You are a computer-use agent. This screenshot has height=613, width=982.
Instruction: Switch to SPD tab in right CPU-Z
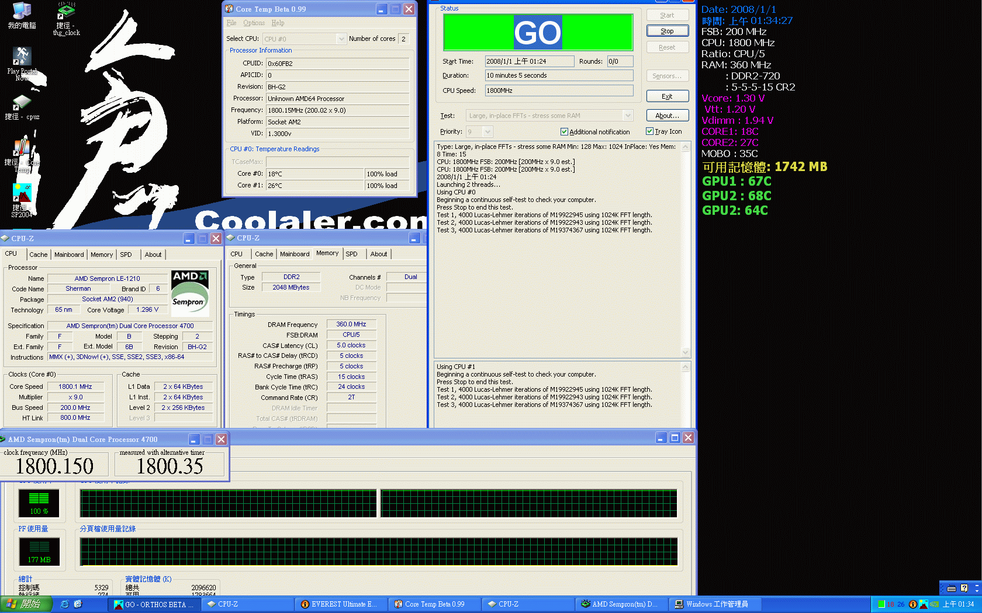352,254
